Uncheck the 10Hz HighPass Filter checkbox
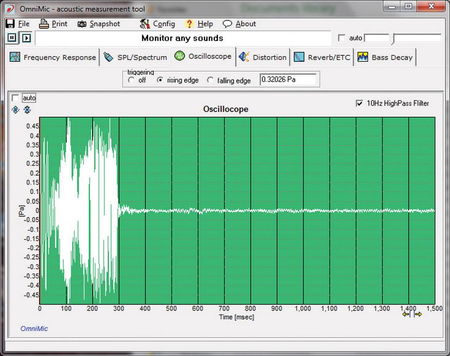450x356 pixels. pos(359,103)
